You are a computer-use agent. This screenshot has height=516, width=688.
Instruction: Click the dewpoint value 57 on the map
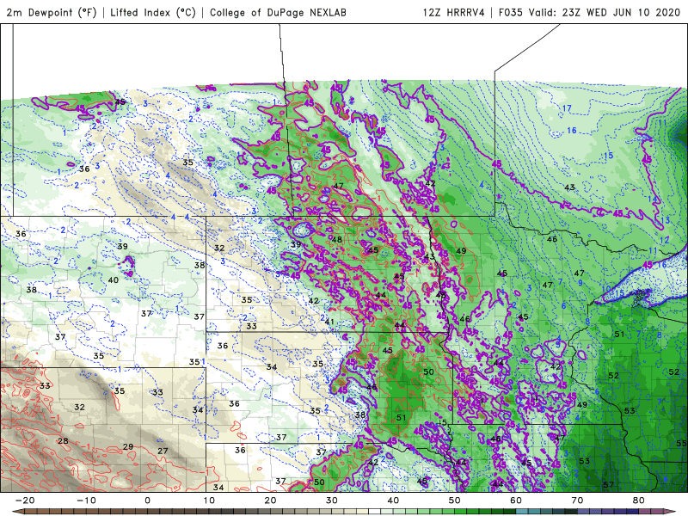click(x=609, y=485)
